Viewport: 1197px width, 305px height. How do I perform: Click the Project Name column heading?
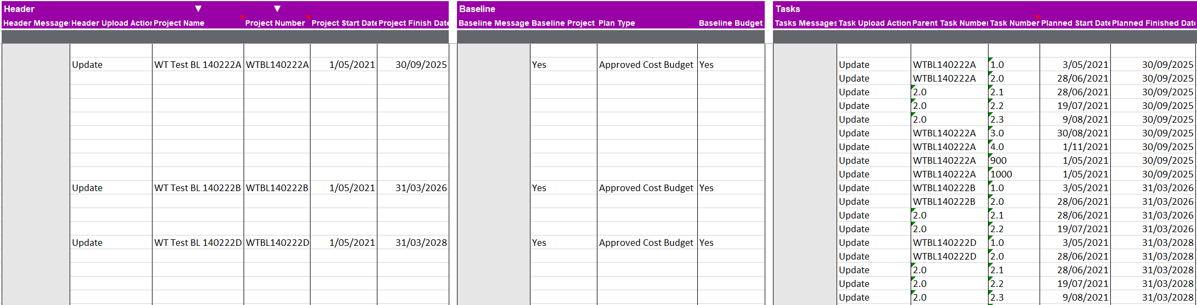click(x=179, y=23)
